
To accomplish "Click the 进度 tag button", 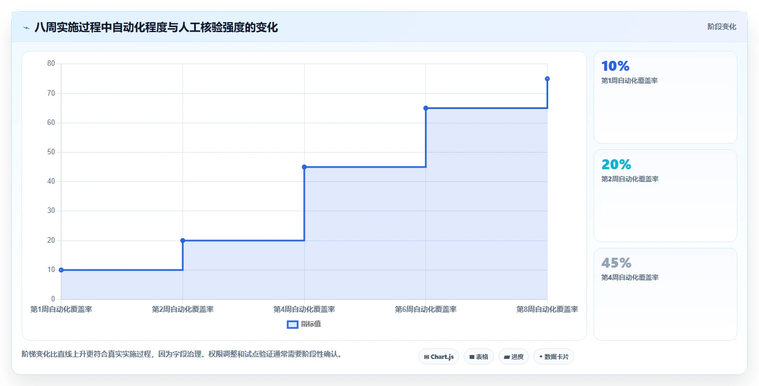I will coord(513,357).
